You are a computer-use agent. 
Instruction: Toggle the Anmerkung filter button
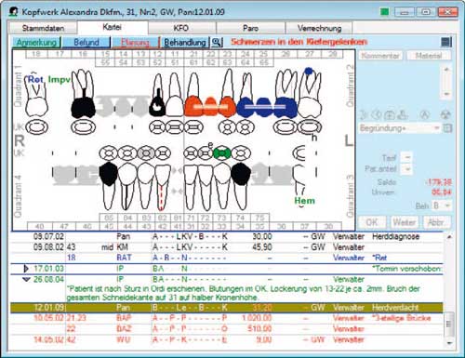(36, 42)
